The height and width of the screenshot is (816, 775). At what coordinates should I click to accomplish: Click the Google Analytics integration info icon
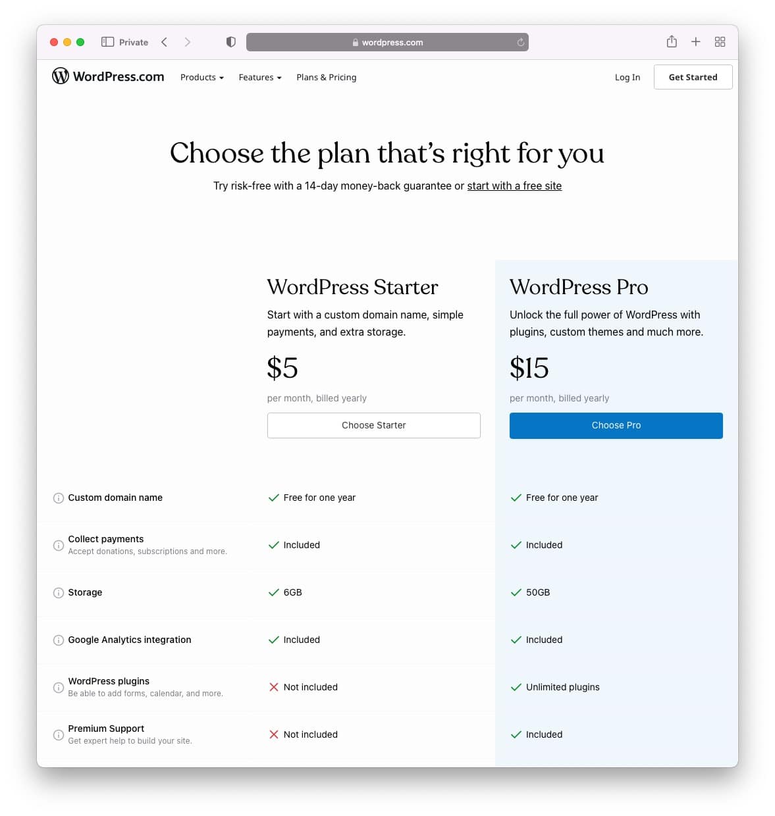point(57,640)
